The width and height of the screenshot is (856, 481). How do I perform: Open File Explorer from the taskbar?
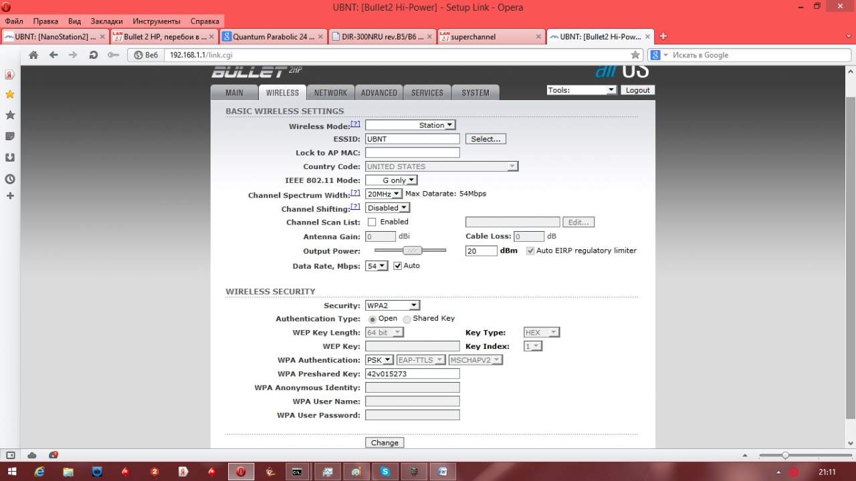68,472
